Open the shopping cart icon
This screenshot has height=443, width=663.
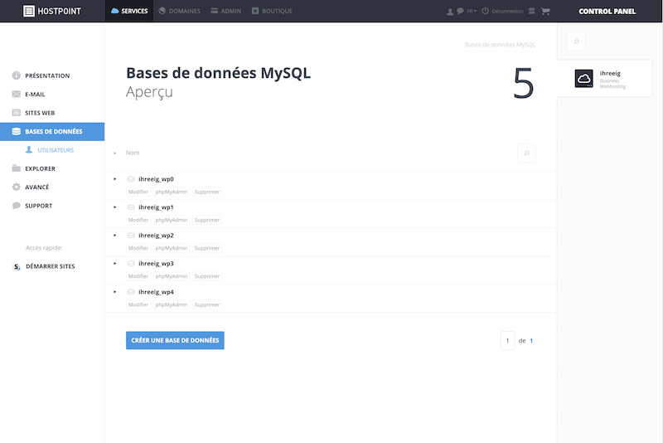545,11
